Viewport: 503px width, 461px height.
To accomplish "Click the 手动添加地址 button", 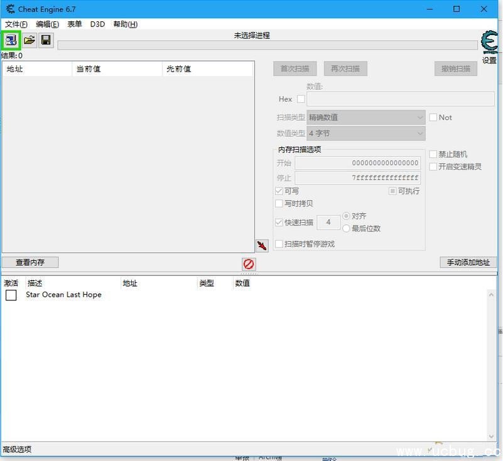I will [468, 262].
